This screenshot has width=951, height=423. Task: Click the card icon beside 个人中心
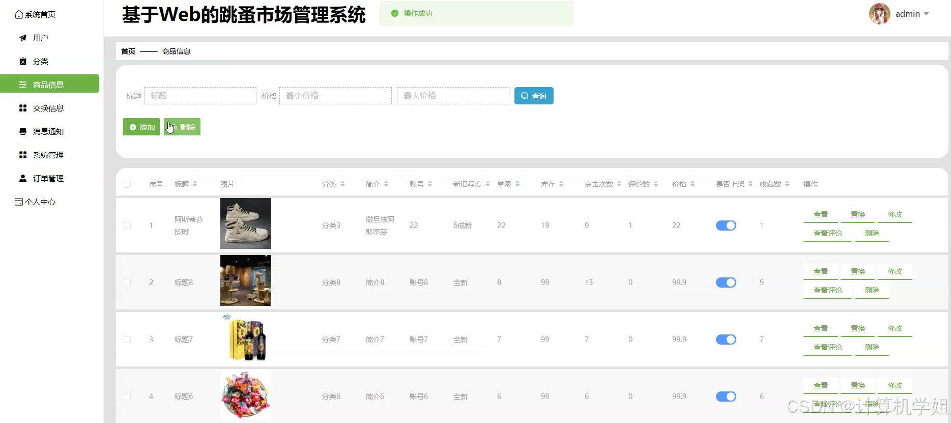pos(19,202)
